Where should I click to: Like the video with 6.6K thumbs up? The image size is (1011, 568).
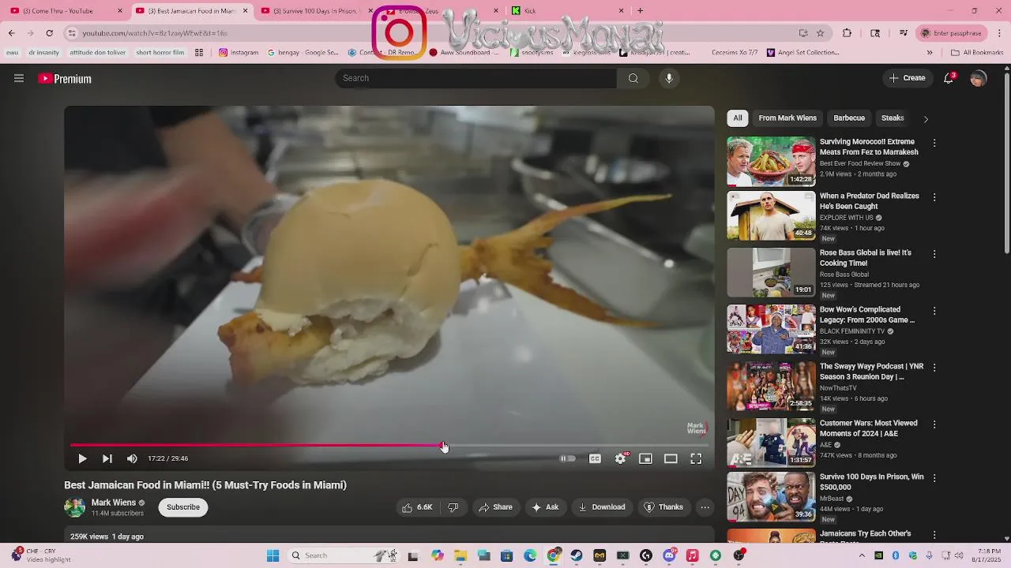click(417, 507)
